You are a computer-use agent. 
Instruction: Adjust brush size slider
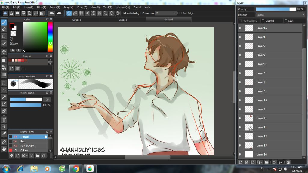coord(26,100)
